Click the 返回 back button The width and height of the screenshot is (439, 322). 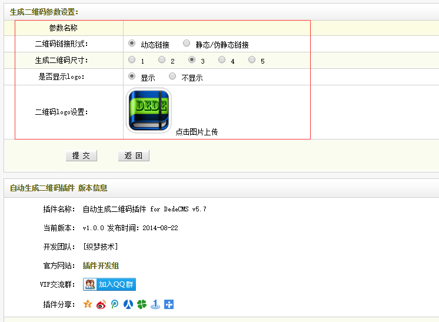[134, 155]
